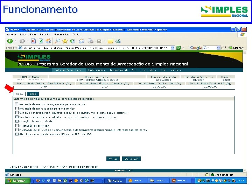Click the Voltar button
The width and height of the screenshot is (252, 189).
[113, 159]
